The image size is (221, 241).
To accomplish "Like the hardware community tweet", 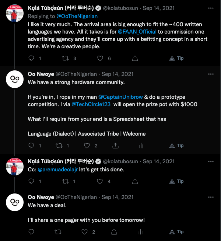I will 87,146.
